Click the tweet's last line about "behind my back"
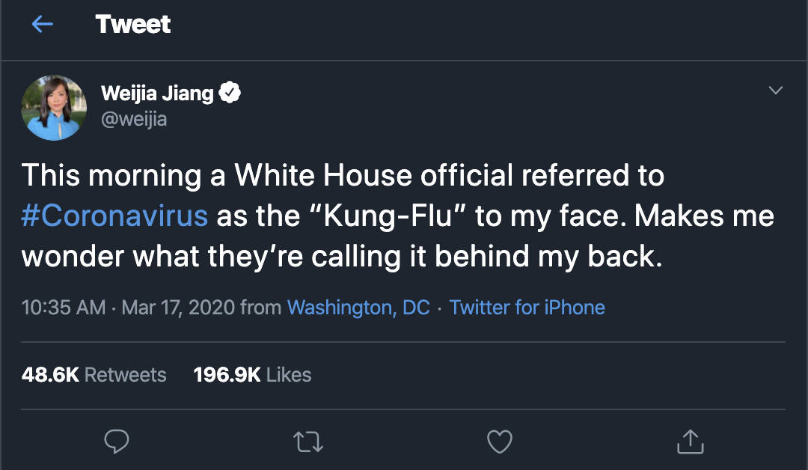 click(342, 256)
